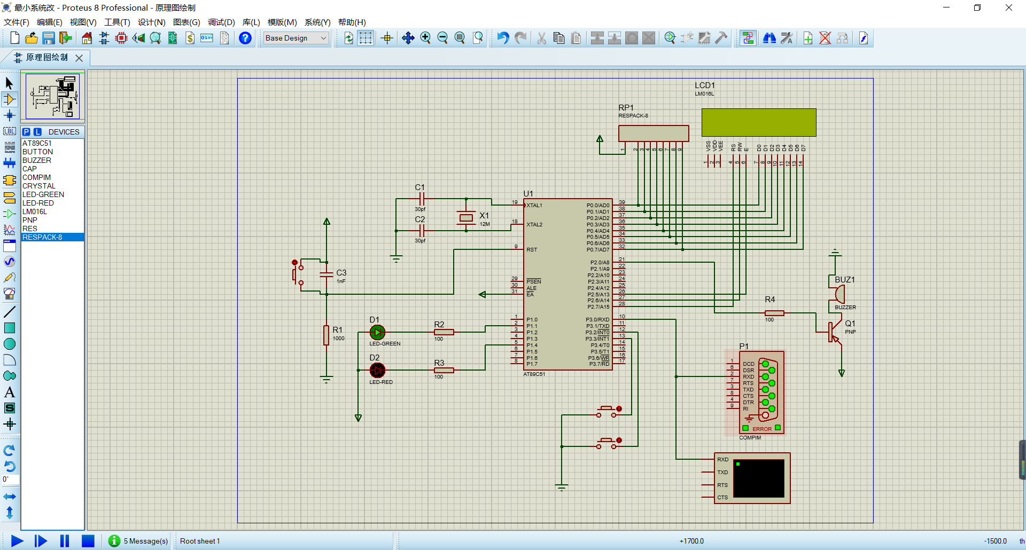This screenshot has height=550, width=1026.
Task: Select BUZZER in device list
Action: click(x=52, y=160)
